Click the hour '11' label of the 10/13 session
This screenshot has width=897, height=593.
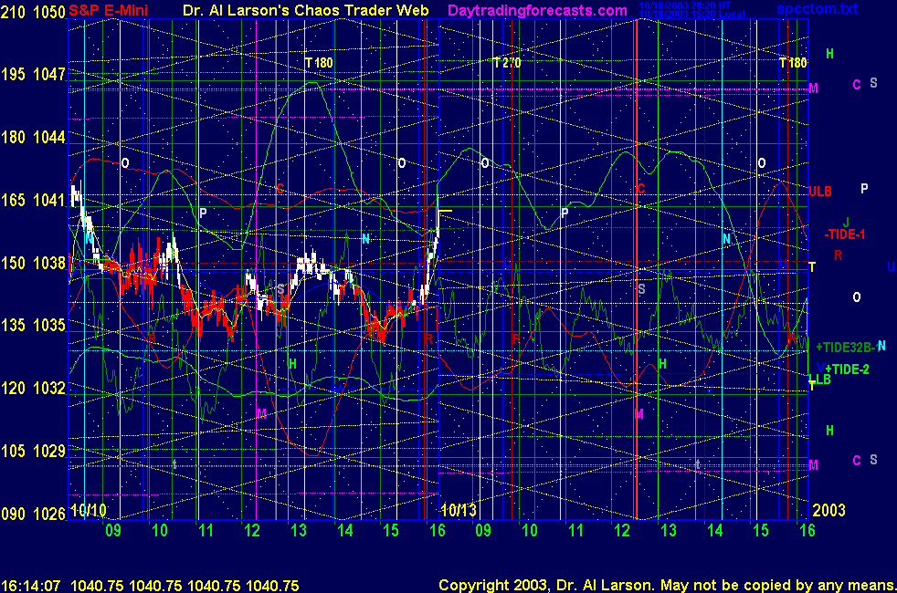pos(576,531)
